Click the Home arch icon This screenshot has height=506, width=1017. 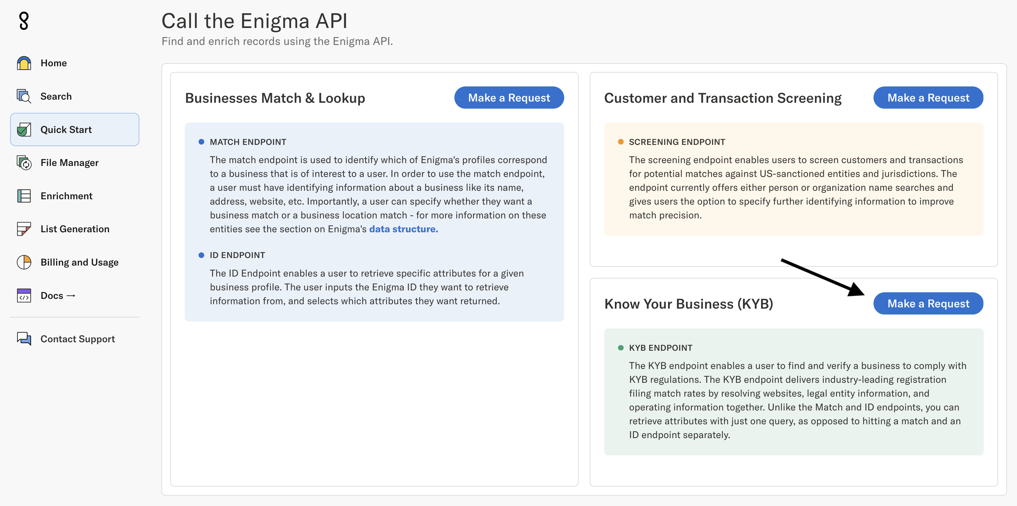[x=24, y=63]
